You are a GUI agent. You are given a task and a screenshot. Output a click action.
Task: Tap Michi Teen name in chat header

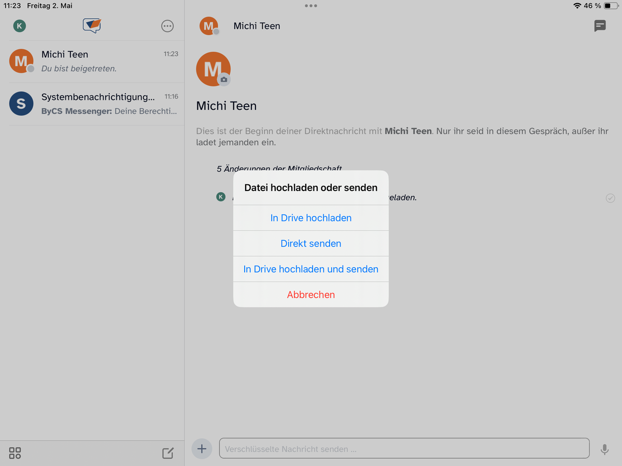tap(257, 26)
